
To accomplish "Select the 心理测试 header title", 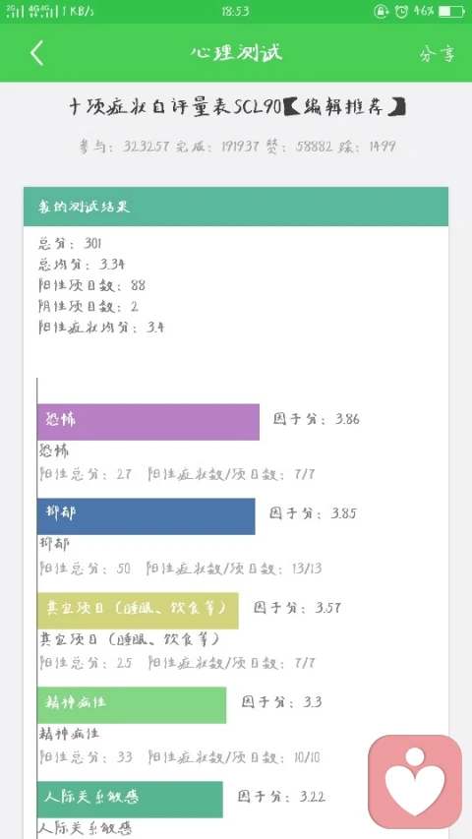I will click(236, 53).
